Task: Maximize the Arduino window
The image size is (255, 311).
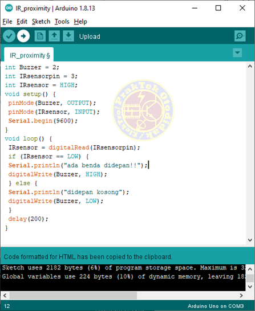Action: [218, 8]
